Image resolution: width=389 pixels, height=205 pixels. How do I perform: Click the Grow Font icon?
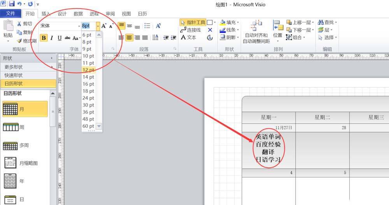[x=104, y=26]
